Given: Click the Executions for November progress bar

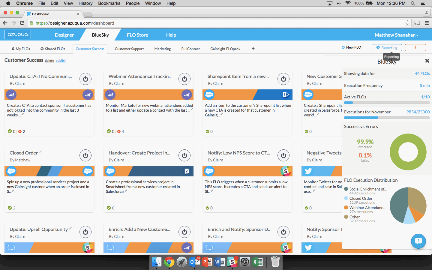Looking at the screenshot, I should click(x=387, y=118).
